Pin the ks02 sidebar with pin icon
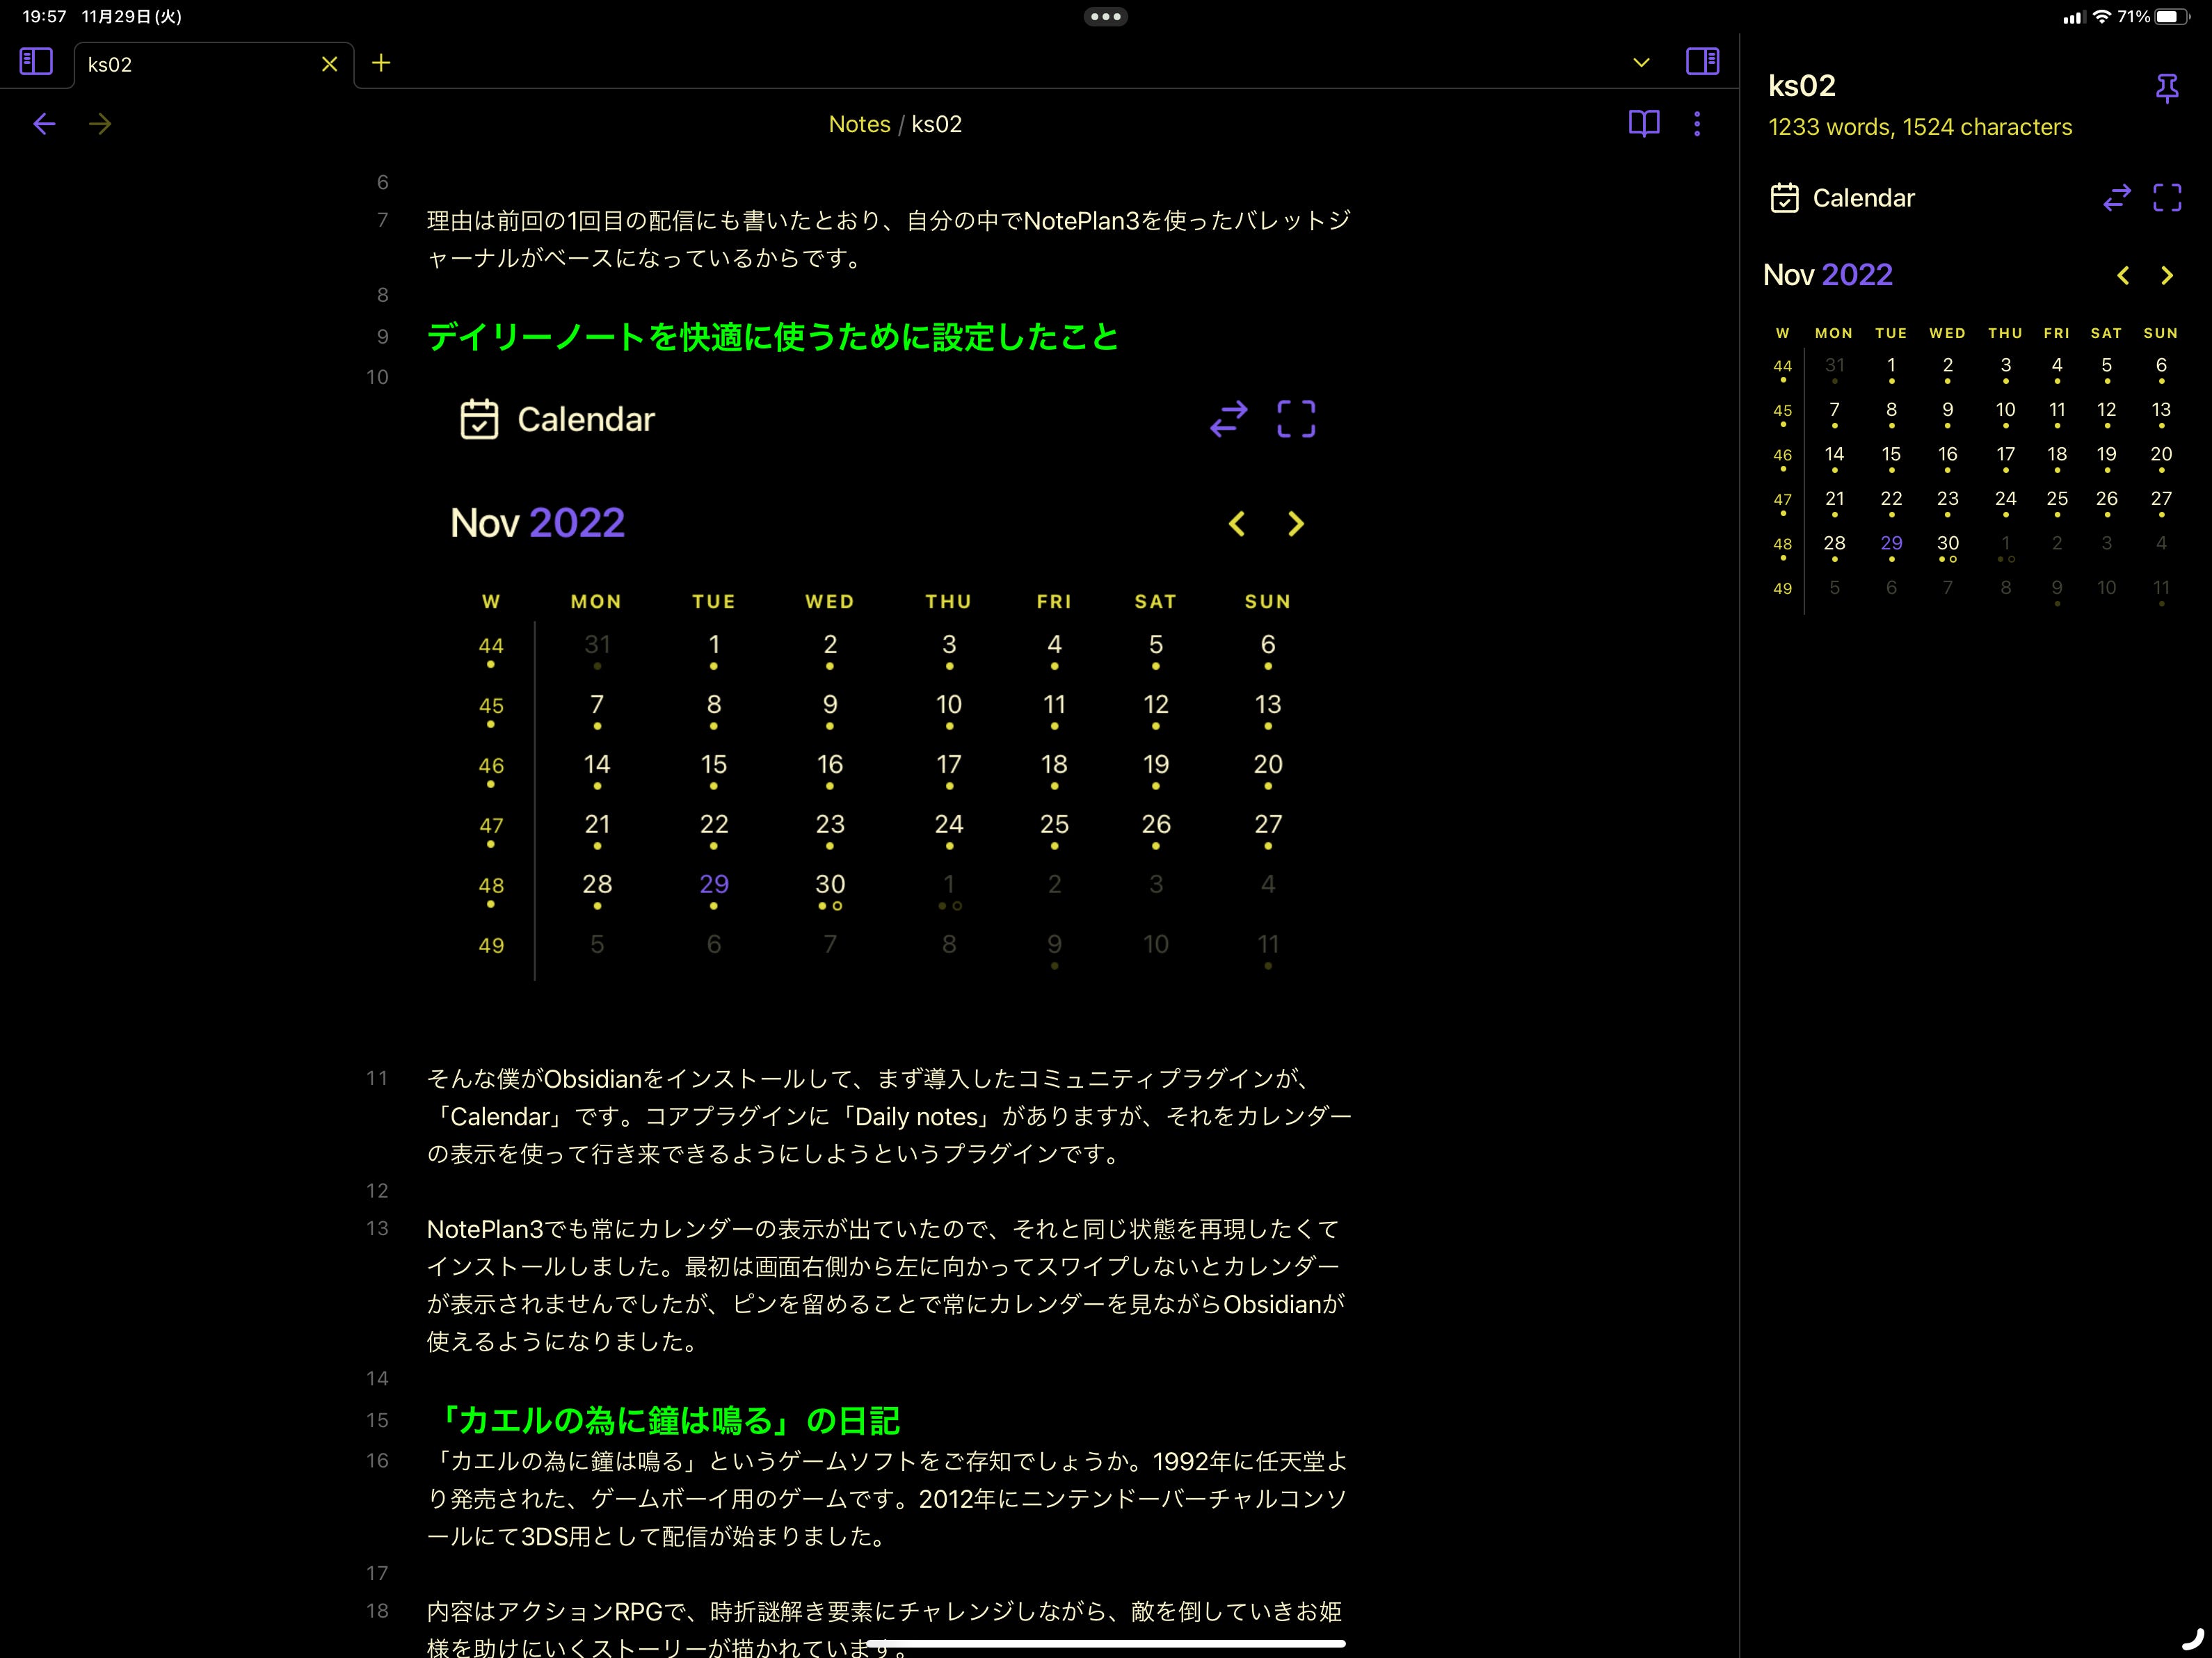 click(x=2166, y=88)
